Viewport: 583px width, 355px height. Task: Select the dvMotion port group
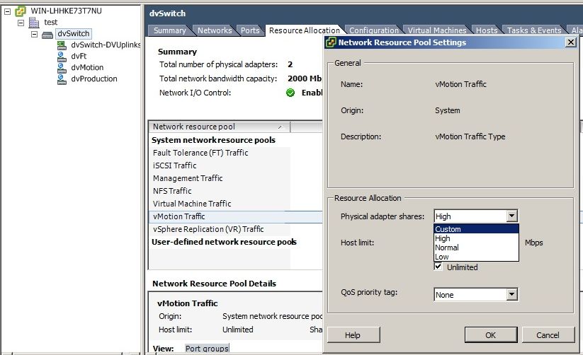pos(87,68)
